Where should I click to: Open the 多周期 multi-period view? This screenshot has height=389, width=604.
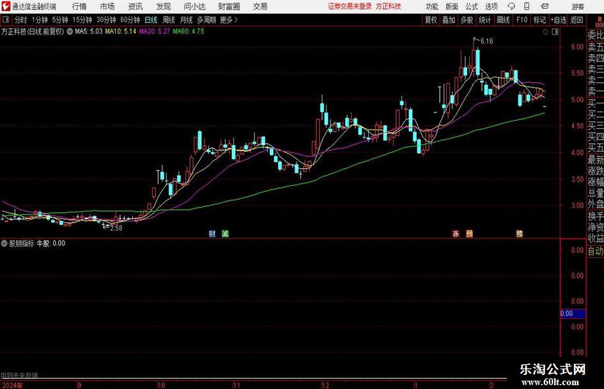coord(206,20)
